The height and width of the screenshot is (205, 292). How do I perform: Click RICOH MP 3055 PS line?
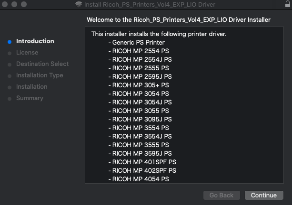pyautogui.click(x=139, y=111)
